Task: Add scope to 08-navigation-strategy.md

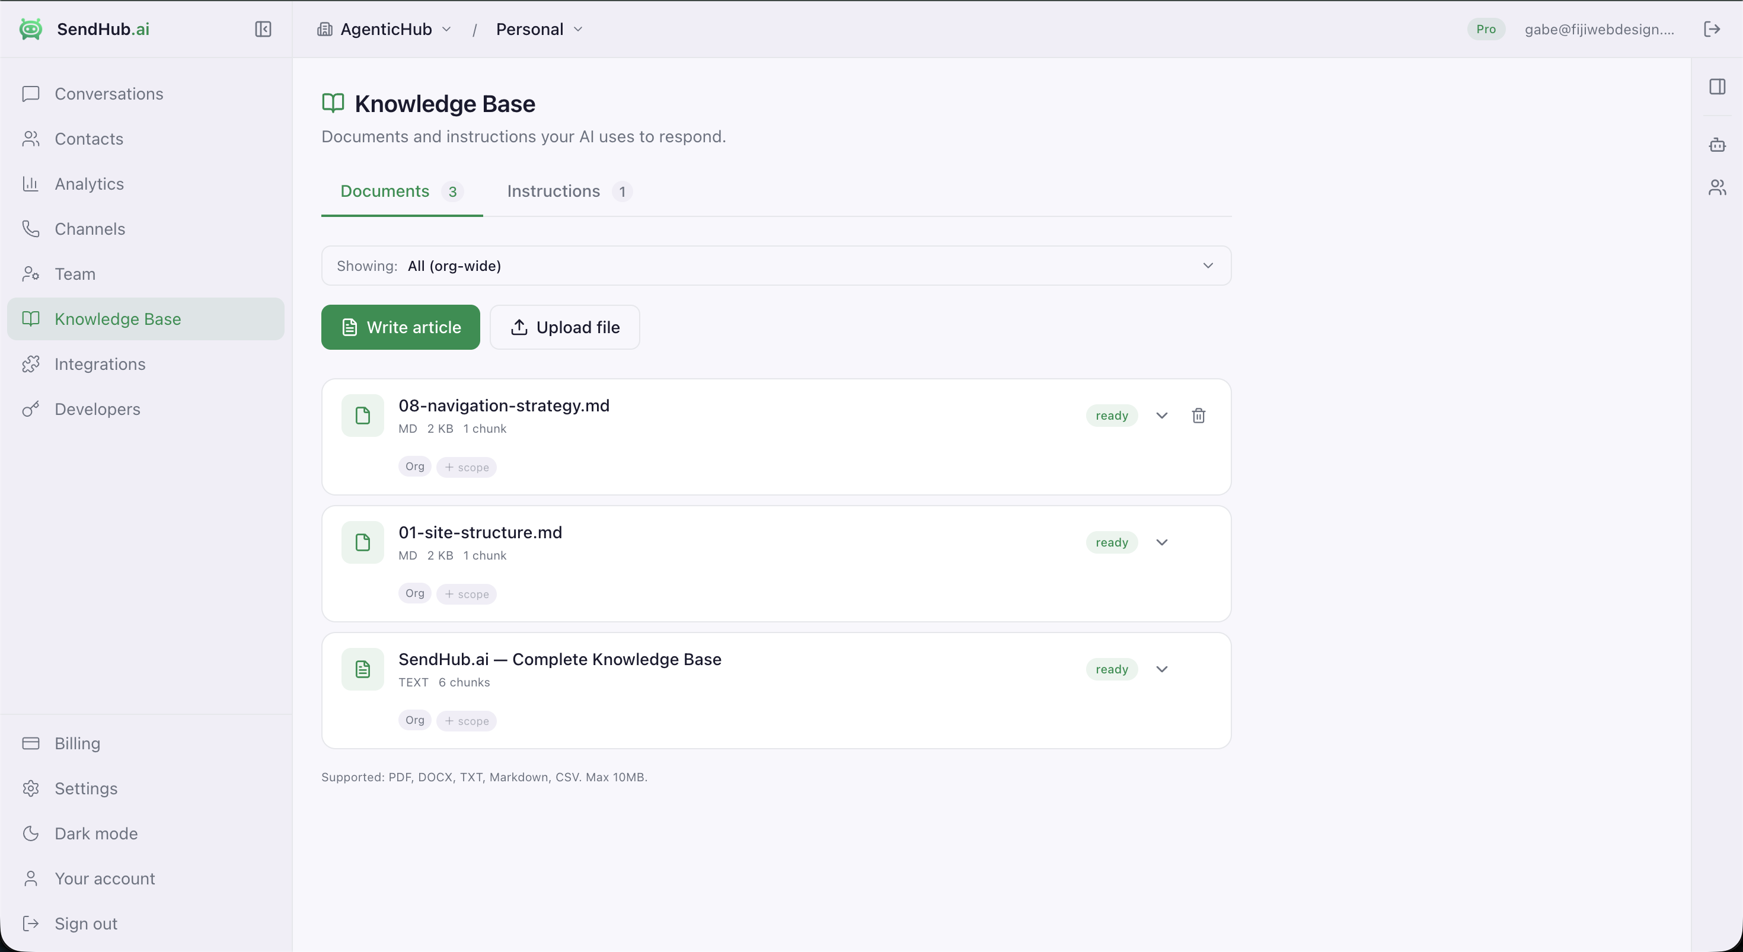Action: (x=466, y=468)
